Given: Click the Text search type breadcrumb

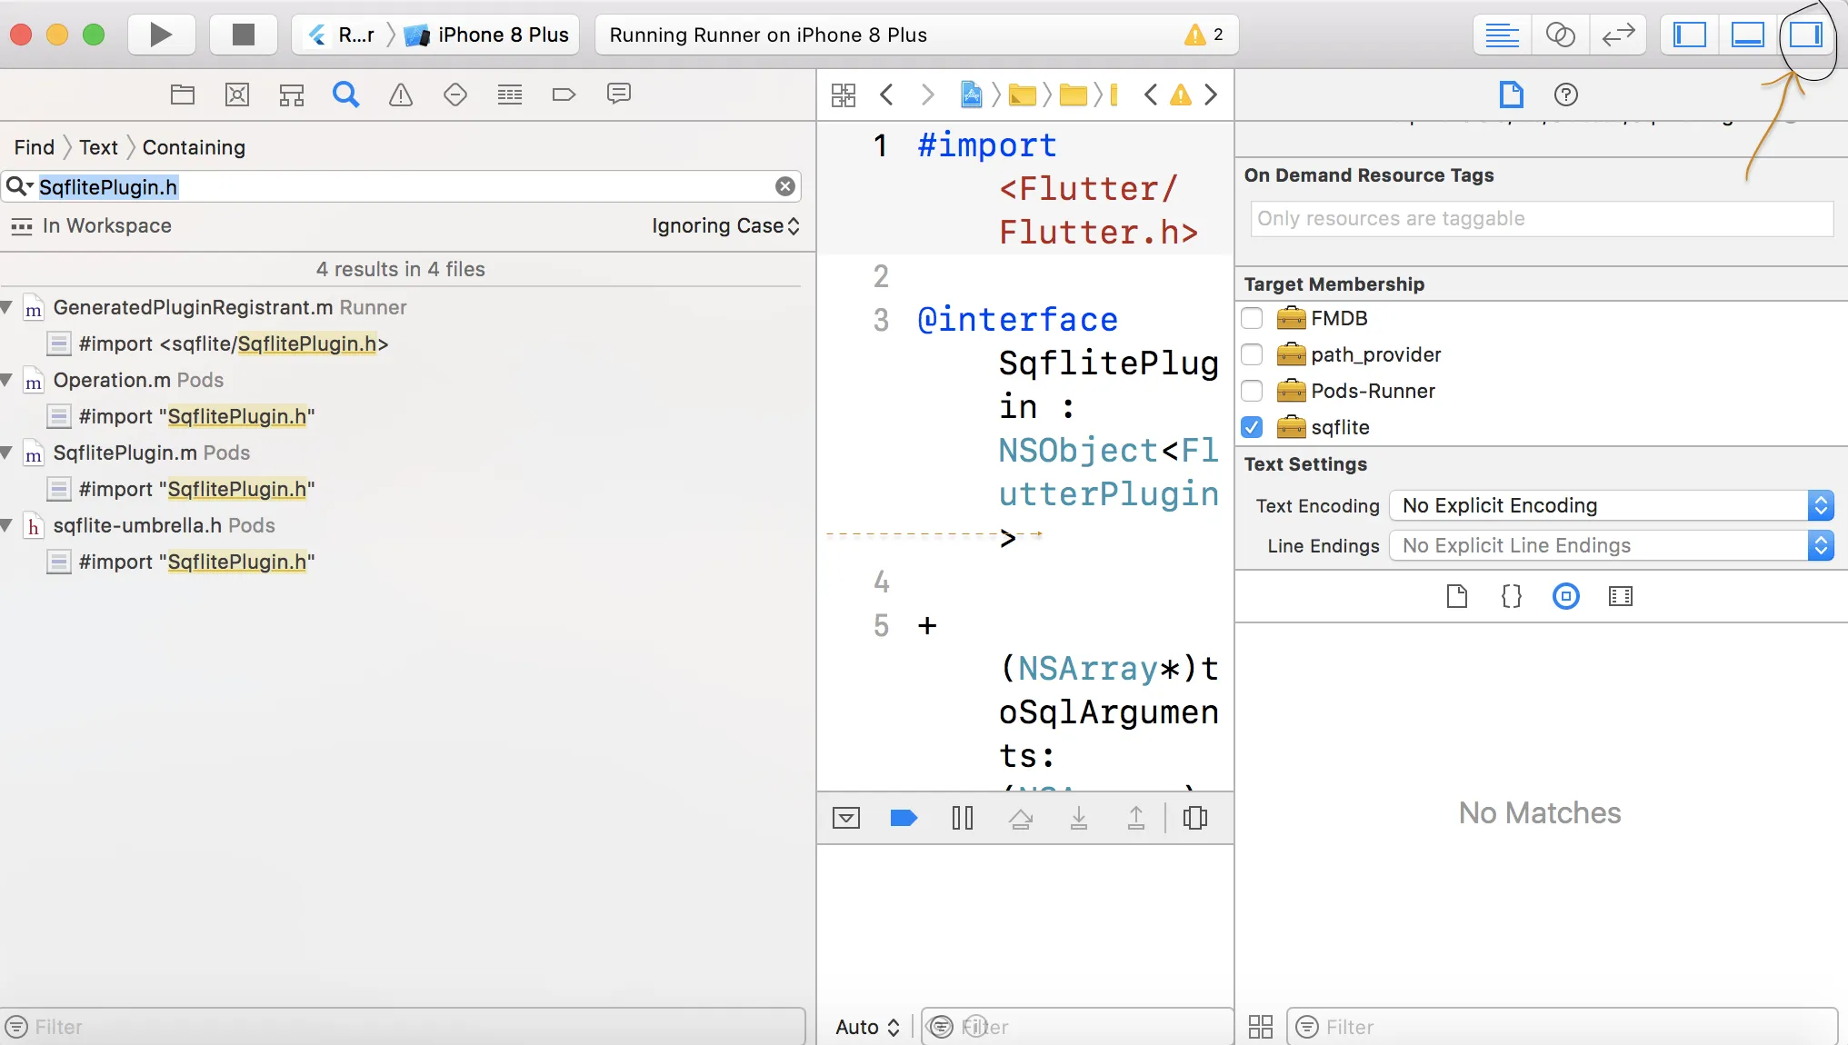Looking at the screenshot, I should [98, 147].
